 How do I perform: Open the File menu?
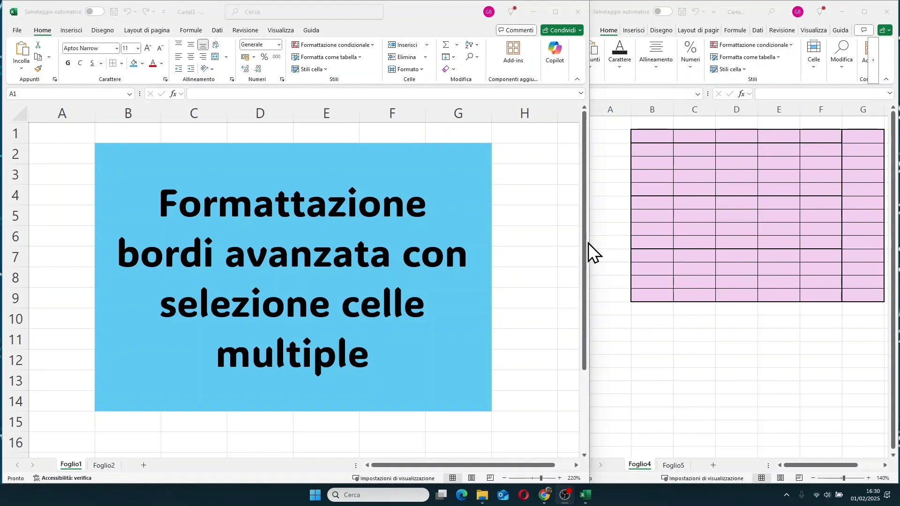[x=17, y=30]
